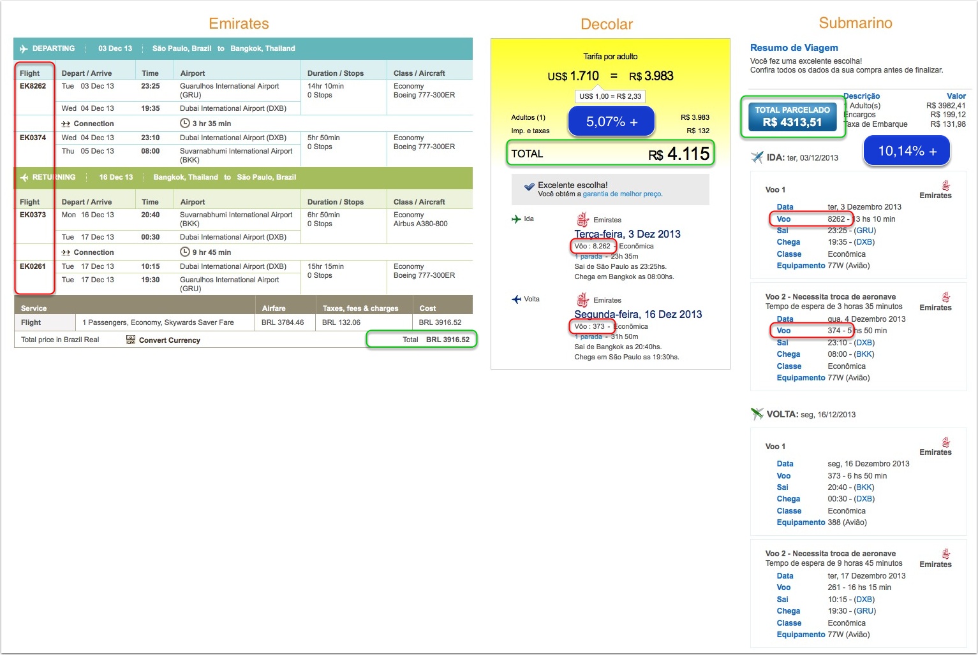Click Segunda-feira, 16 Dez 2013 date heading
This screenshot has width=978, height=655.
(x=638, y=314)
